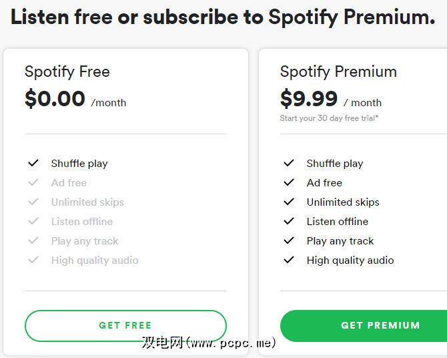Click the Spotify Premium plan title
The image size is (447, 358).
(338, 71)
